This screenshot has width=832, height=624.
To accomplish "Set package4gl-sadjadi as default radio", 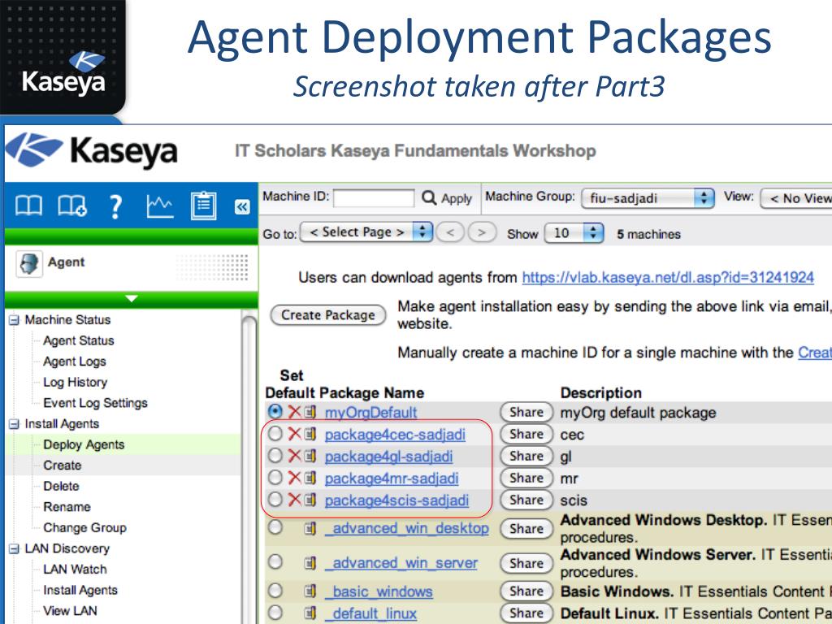I will 275,455.
